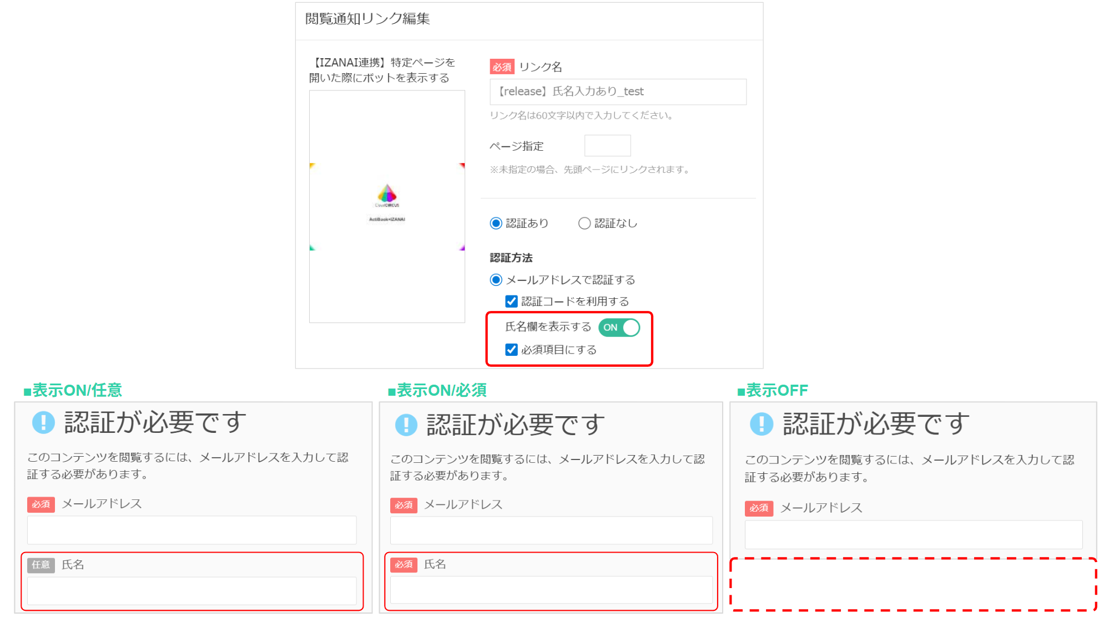
Task: Select the 認証なし radio button
Action: [584, 223]
